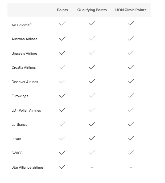This screenshot has height=183, width=165.
Task: Click Qualifying Points checkmark for Discover Airlines
Action: coord(92,81)
